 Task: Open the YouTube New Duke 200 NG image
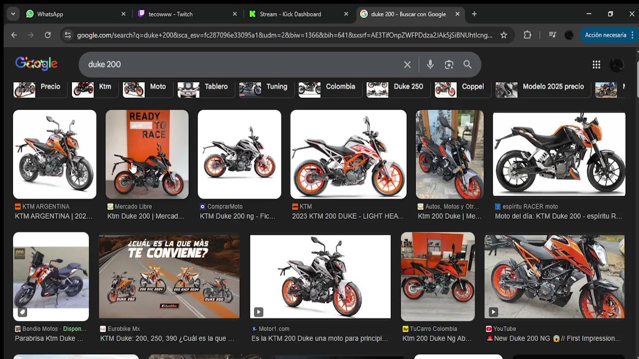tap(554, 277)
